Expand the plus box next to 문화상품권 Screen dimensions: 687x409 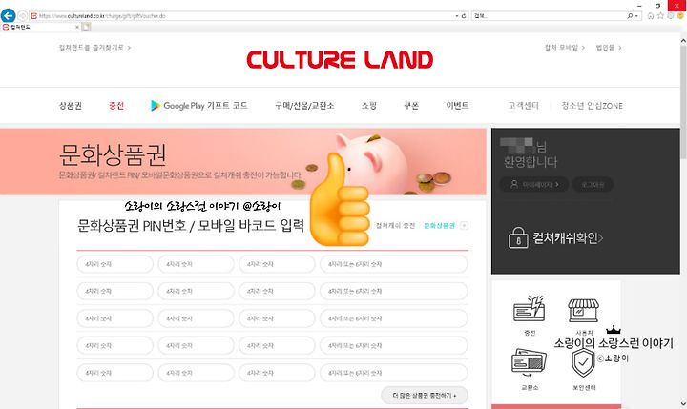(464, 226)
